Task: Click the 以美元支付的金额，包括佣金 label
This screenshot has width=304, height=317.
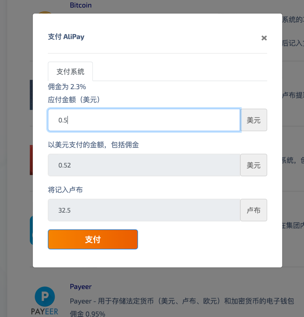Action: [x=93, y=145]
